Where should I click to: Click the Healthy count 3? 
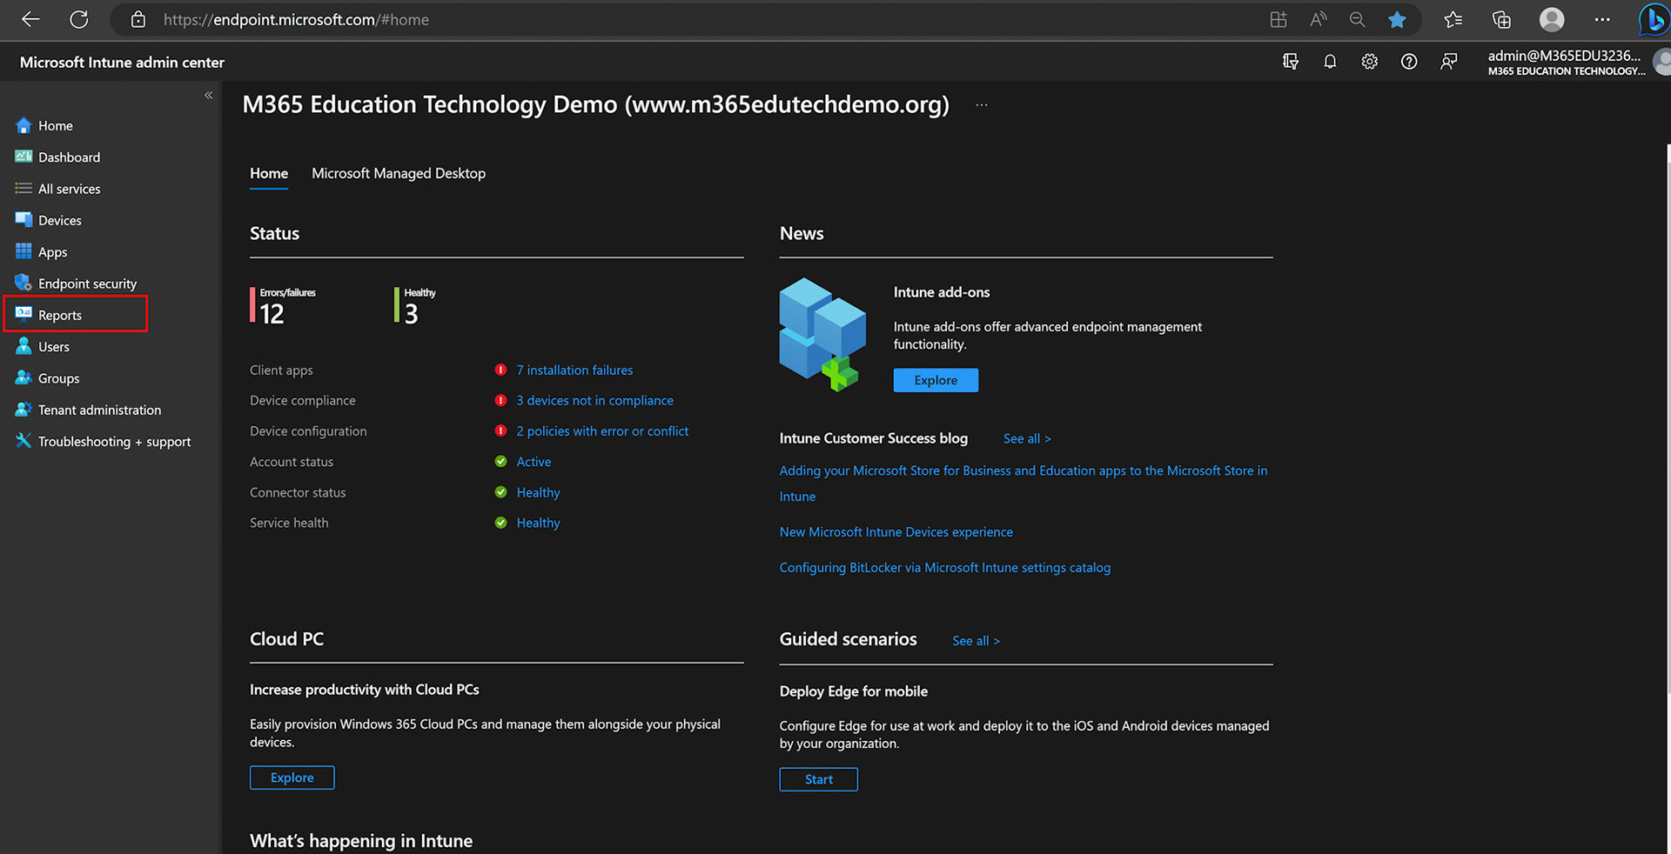[x=411, y=314]
